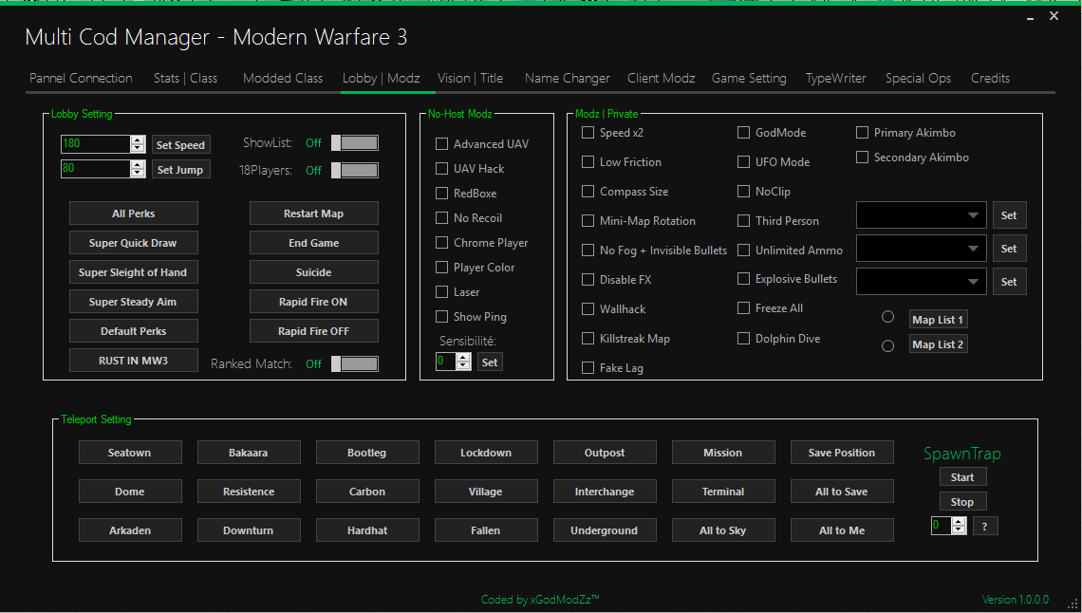Open the TypeWriter tab
The image size is (1082, 613).
tap(835, 78)
